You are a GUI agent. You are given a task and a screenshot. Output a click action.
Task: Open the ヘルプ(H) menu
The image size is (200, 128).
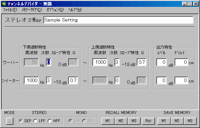pos(75,10)
